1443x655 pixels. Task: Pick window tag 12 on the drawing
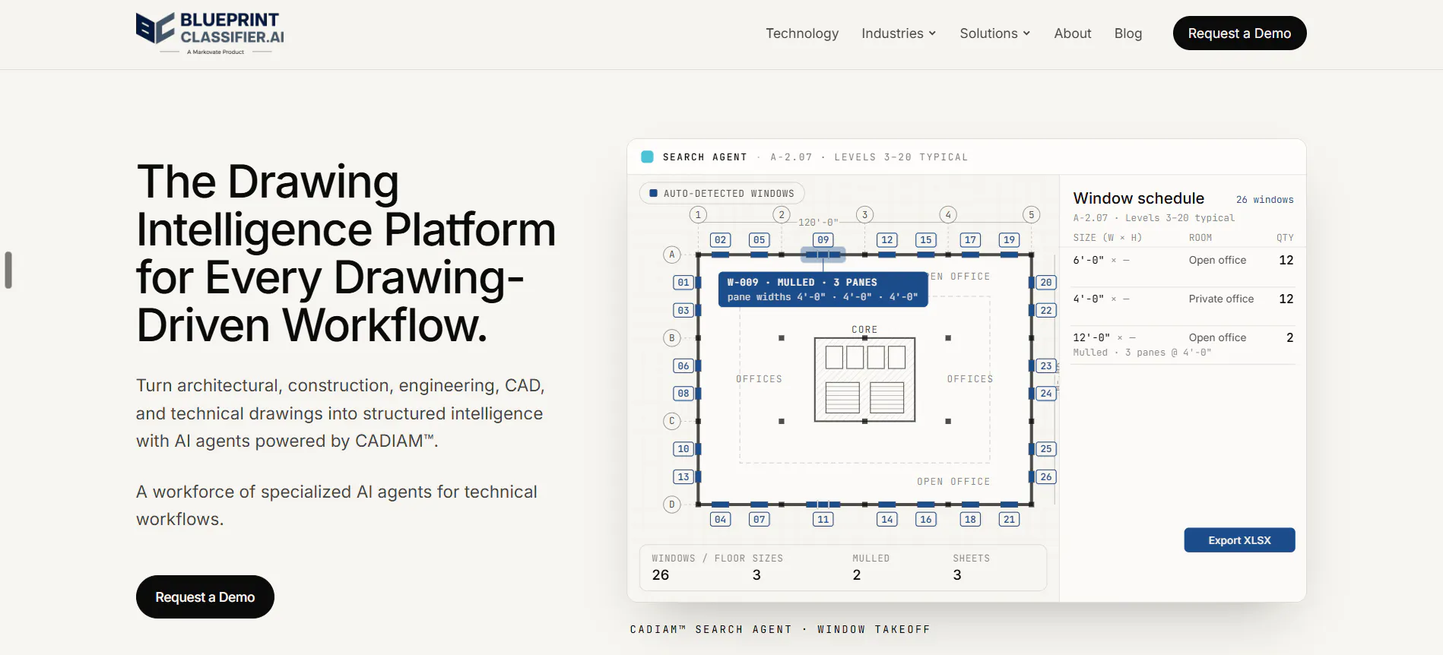click(x=887, y=240)
